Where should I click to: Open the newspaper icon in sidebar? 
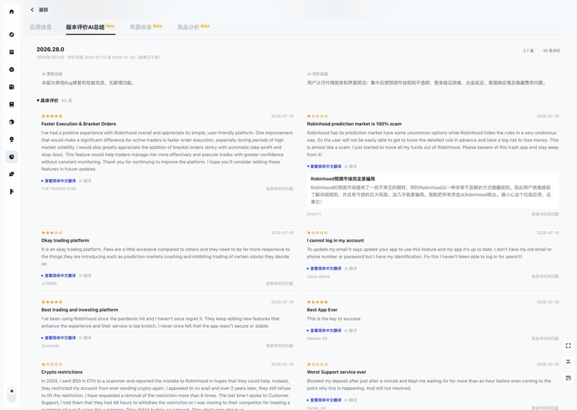(x=11, y=87)
